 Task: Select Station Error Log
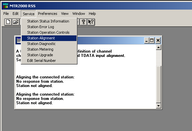pos(49,27)
